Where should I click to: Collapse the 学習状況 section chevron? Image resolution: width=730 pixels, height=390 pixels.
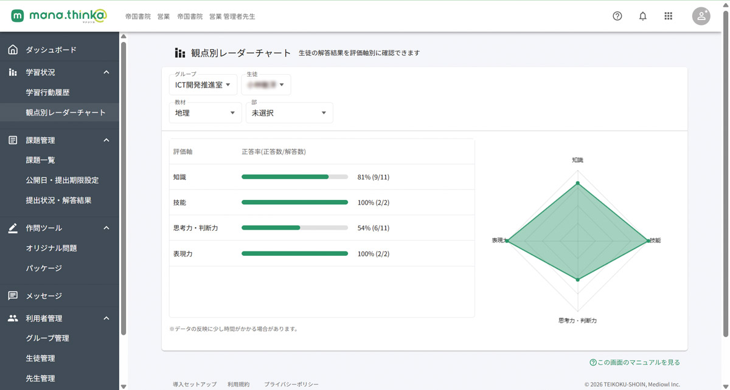pyautogui.click(x=106, y=72)
